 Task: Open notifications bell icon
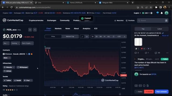pyautogui.click(x=162, y=13)
